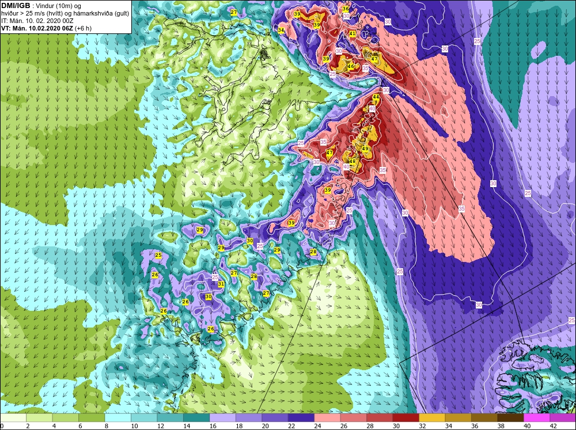Screen dimensions: 576x430
Task: Pick the 26–28 m/s salmon legend swatch
Action: coord(354,418)
